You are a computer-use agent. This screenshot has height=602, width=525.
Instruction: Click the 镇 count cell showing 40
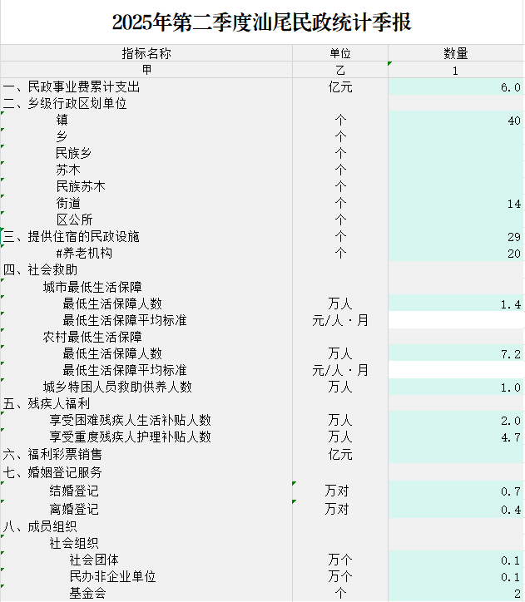455,121
